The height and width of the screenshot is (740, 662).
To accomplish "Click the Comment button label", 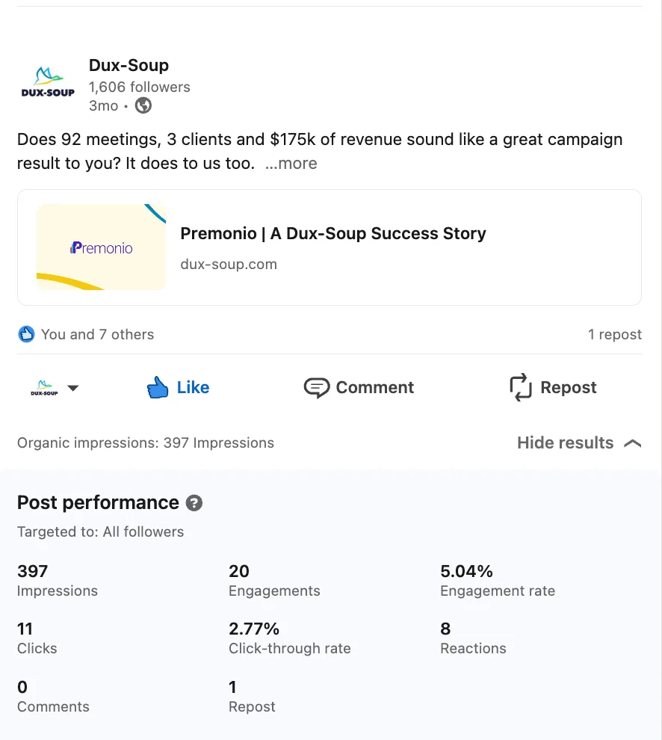I will pos(374,387).
